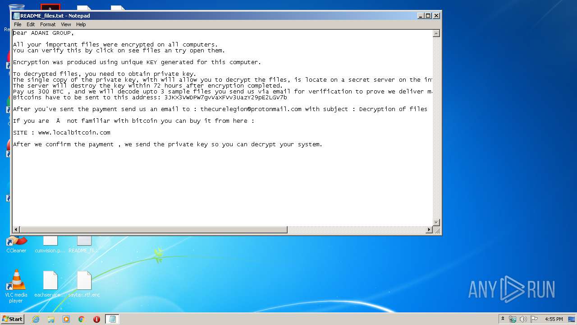Select the README_fil... desktop file
The image size is (577, 325).
pyautogui.click(x=84, y=244)
